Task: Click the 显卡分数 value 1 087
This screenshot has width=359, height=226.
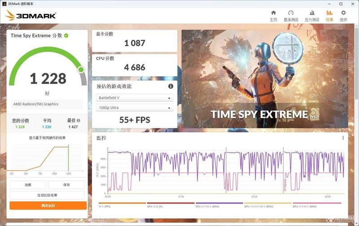Action: click(x=135, y=43)
